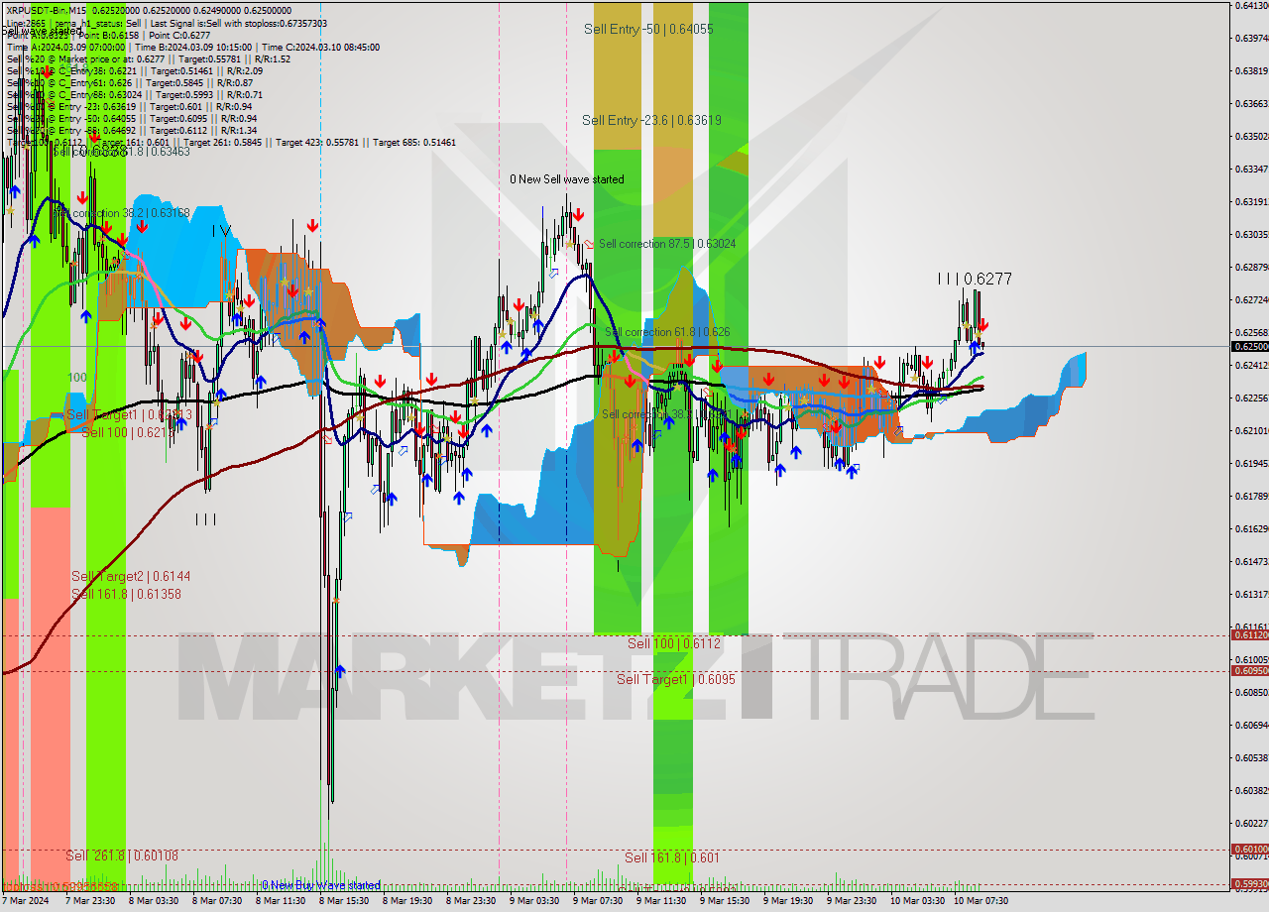Screen dimensions: 1269x912
Task: Click 'Sell 161.8 | 0.601' label
Action: pos(672,857)
